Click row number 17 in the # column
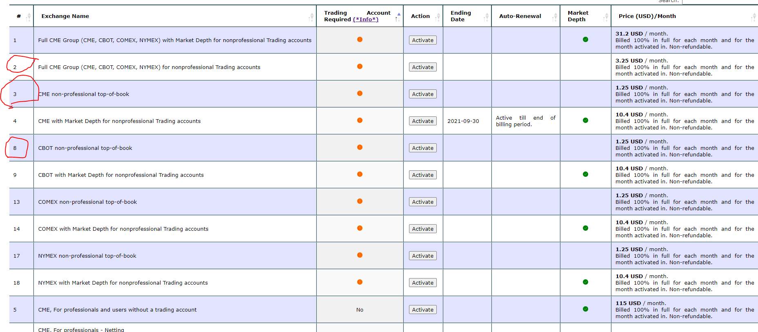 click(x=17, y=256)
